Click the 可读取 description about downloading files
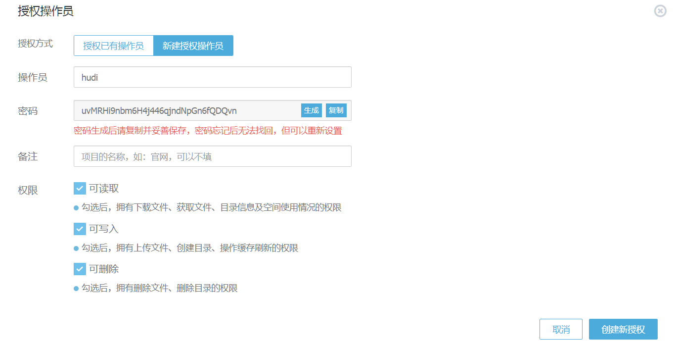Image resolution: width=676 pixels, height=347 pixels. click(211, 207)
